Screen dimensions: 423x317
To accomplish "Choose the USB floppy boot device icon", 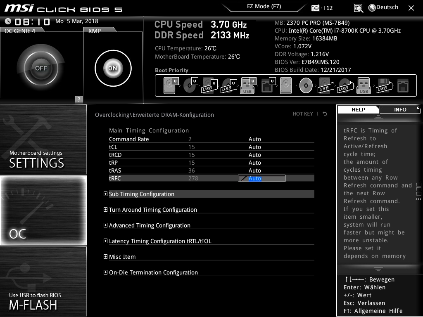I will [384, 86].
